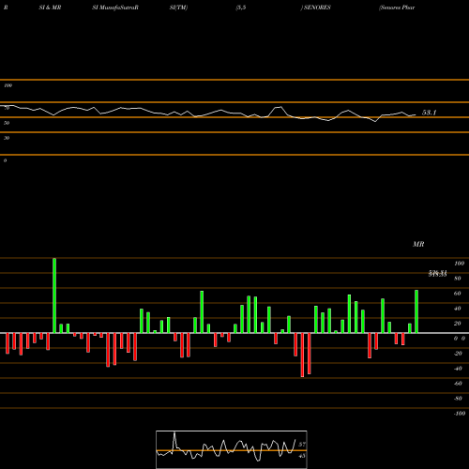Click the 30 level label on RSI axis
This screenshot has width=469, height=469.
coord(7,138)
